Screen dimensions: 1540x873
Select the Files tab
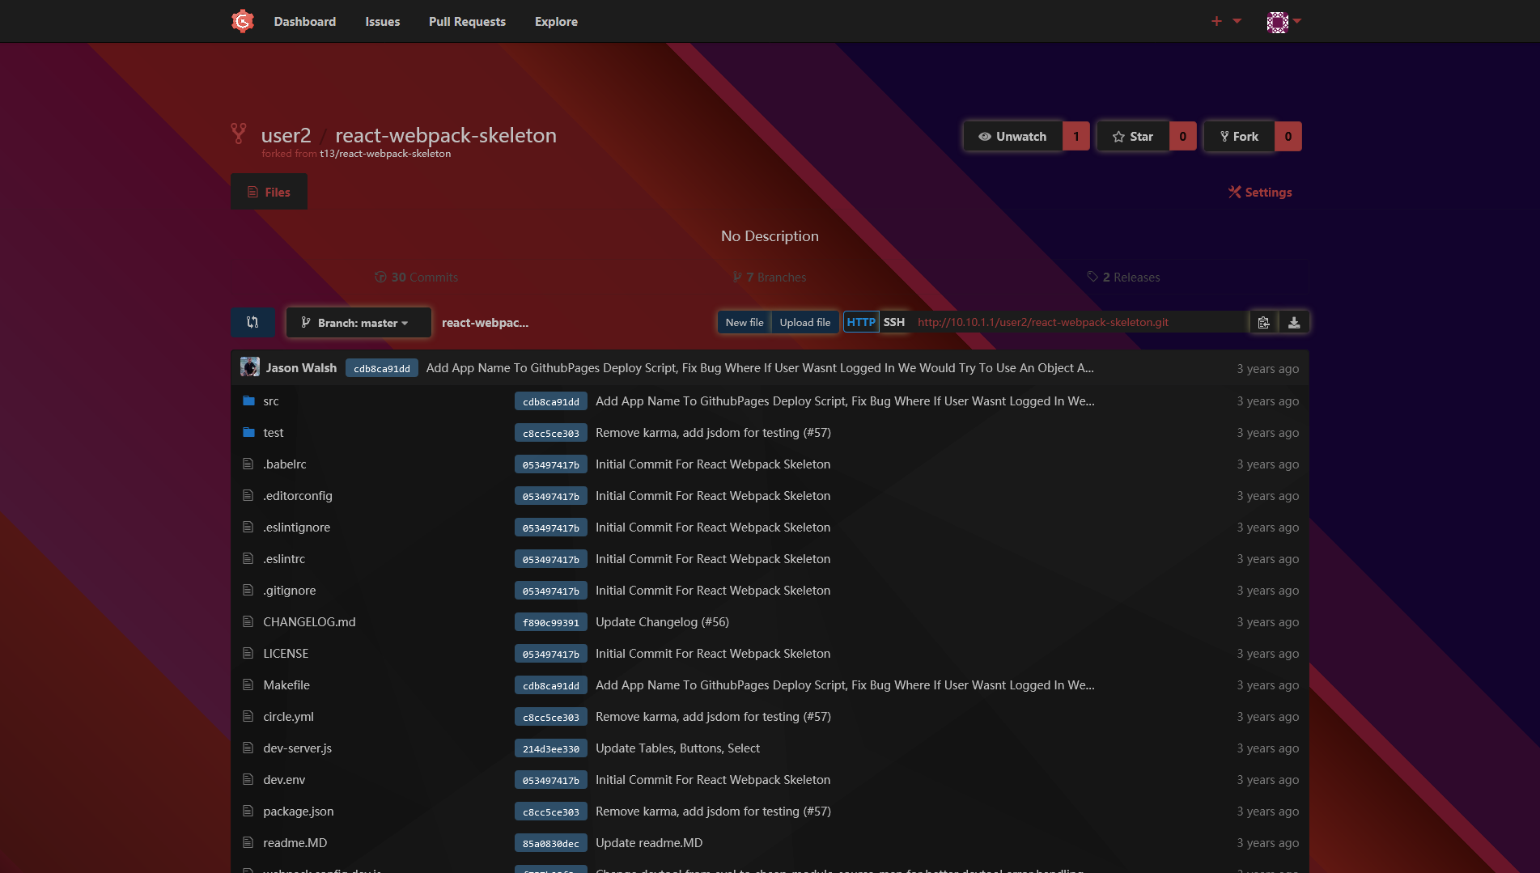pyautogui.click(x=269, y=192)
